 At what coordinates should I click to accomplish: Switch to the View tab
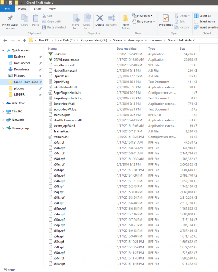[x=53, y=9]
